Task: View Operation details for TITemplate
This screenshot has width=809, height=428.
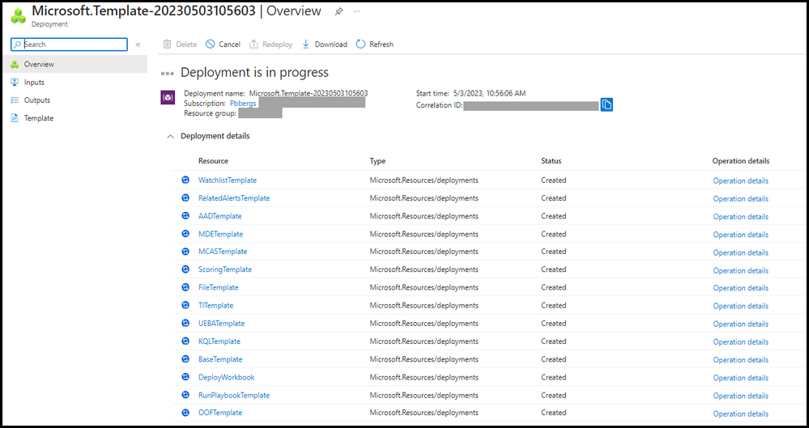Action: point(740,307)
